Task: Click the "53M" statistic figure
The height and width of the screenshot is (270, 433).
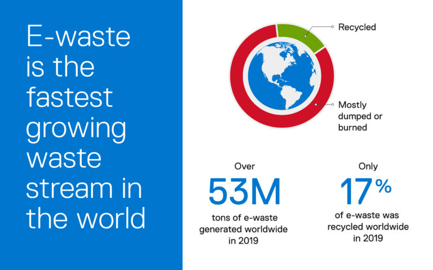Action: click(x=244, y=191)
